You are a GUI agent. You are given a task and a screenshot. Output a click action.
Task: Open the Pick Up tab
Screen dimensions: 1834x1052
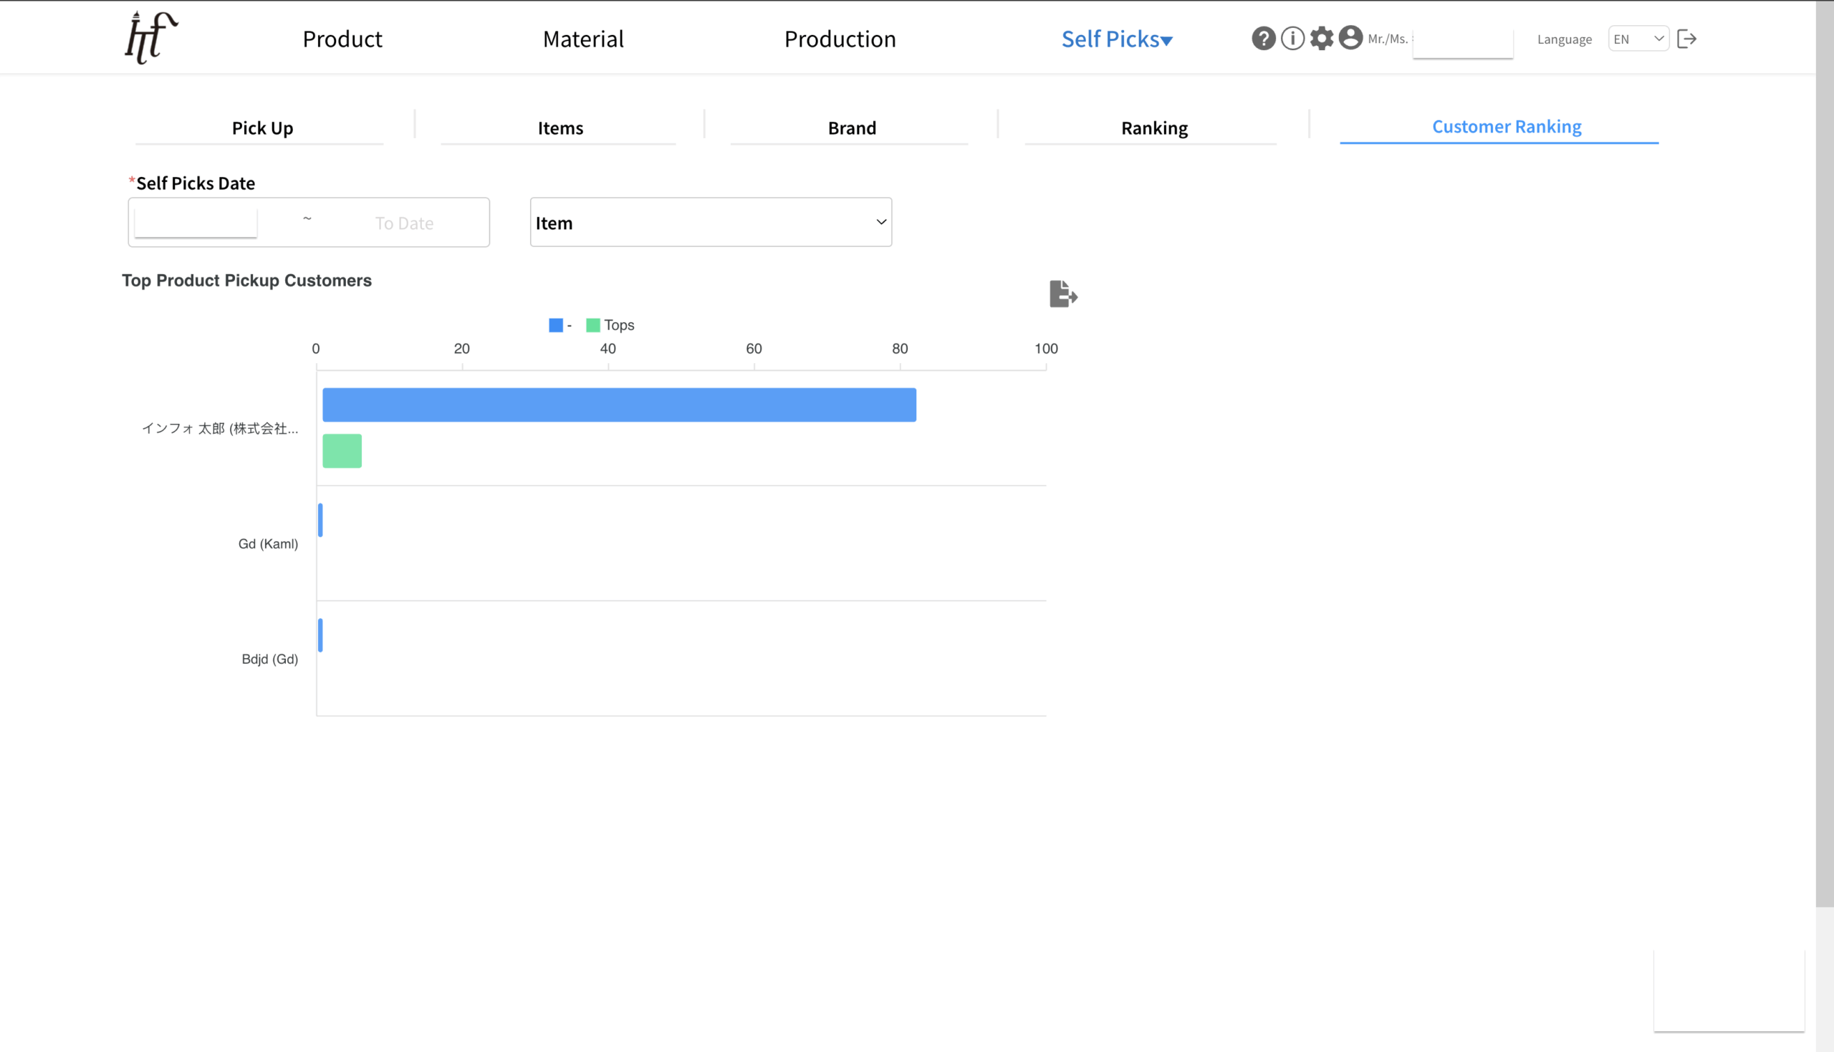pos(261,128)
